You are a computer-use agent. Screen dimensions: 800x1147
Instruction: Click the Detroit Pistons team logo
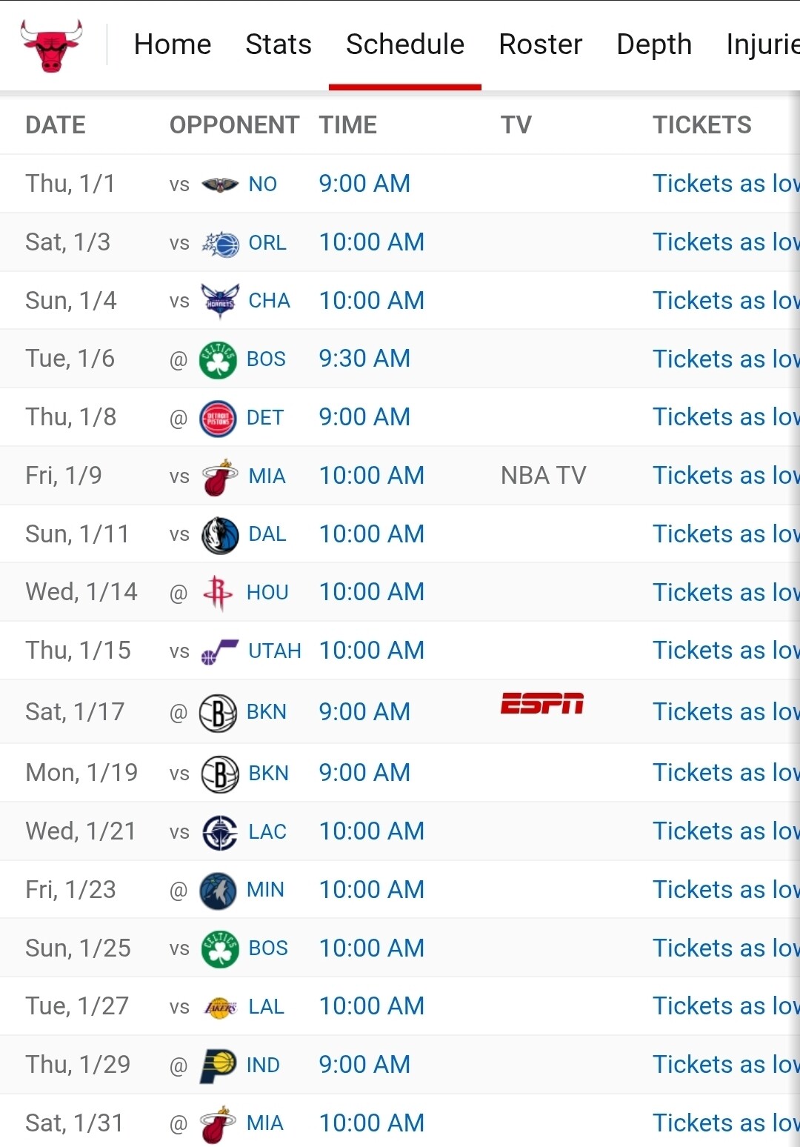(218, 418)
